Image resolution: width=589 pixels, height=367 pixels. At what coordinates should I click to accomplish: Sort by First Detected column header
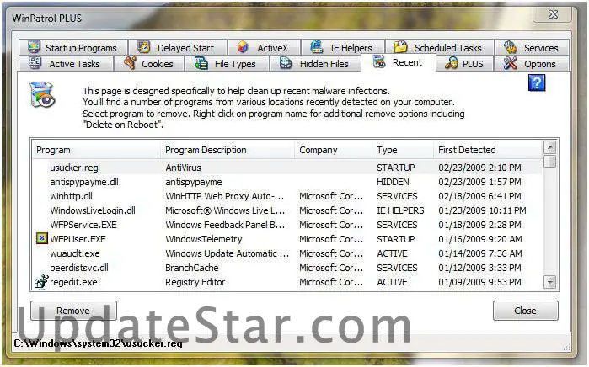point(488,150)
